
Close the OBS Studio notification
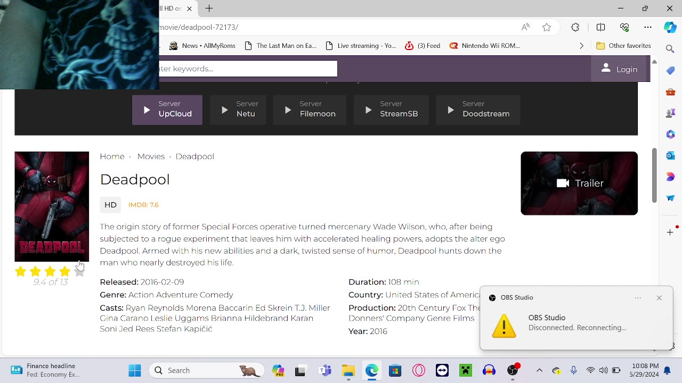(659, 298)
